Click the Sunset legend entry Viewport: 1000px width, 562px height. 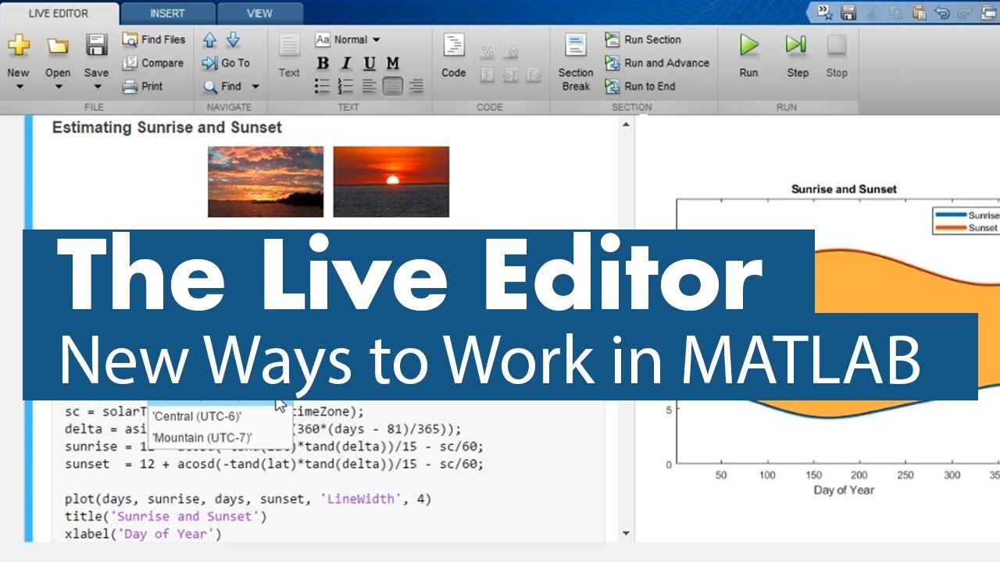966,228
